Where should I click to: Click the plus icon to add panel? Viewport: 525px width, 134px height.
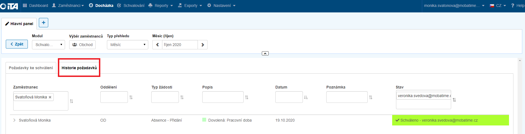(44, 23)
